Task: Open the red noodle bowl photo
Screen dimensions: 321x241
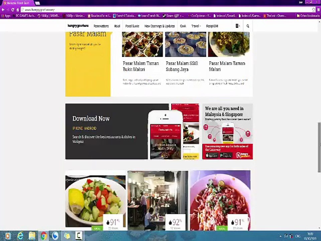Action: tap(220, 200)
